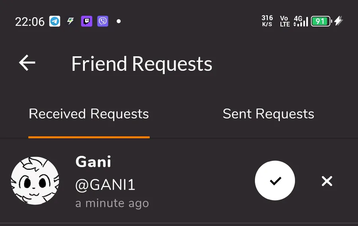Tap the Twitch notification icon
Screen dimensions: 358x226
click(87, 21)
